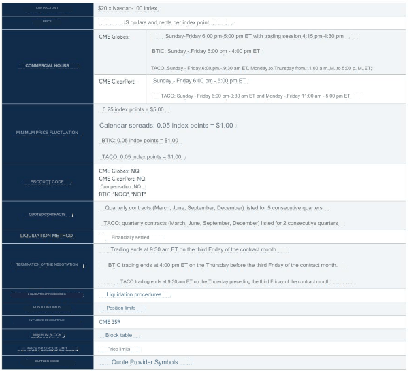Click the "Financially settled" value
Screen dimensions: 409x371
(130, 238)
